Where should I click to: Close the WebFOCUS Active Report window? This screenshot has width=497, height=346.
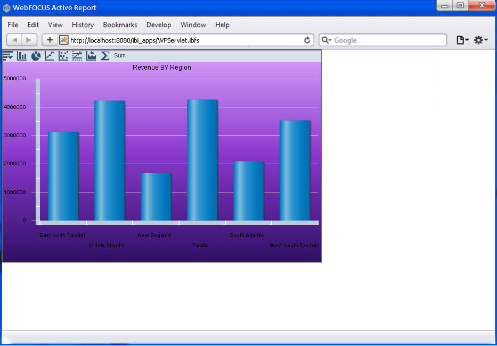pyautogui.click(x=482, y=5)
